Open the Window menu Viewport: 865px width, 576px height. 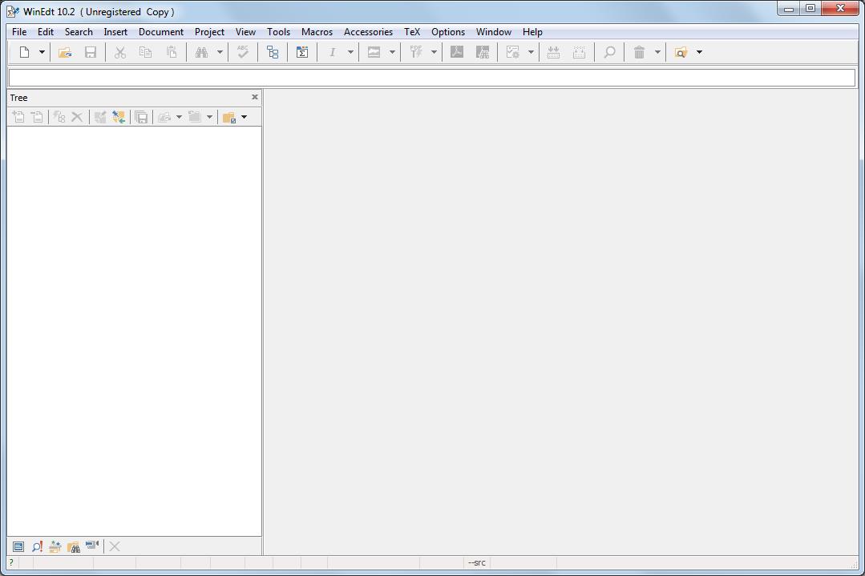point(494,32)
